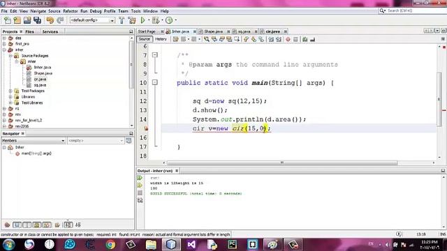
Task: Click the search magnifier icon in top-right
Action: coord(382,10)
